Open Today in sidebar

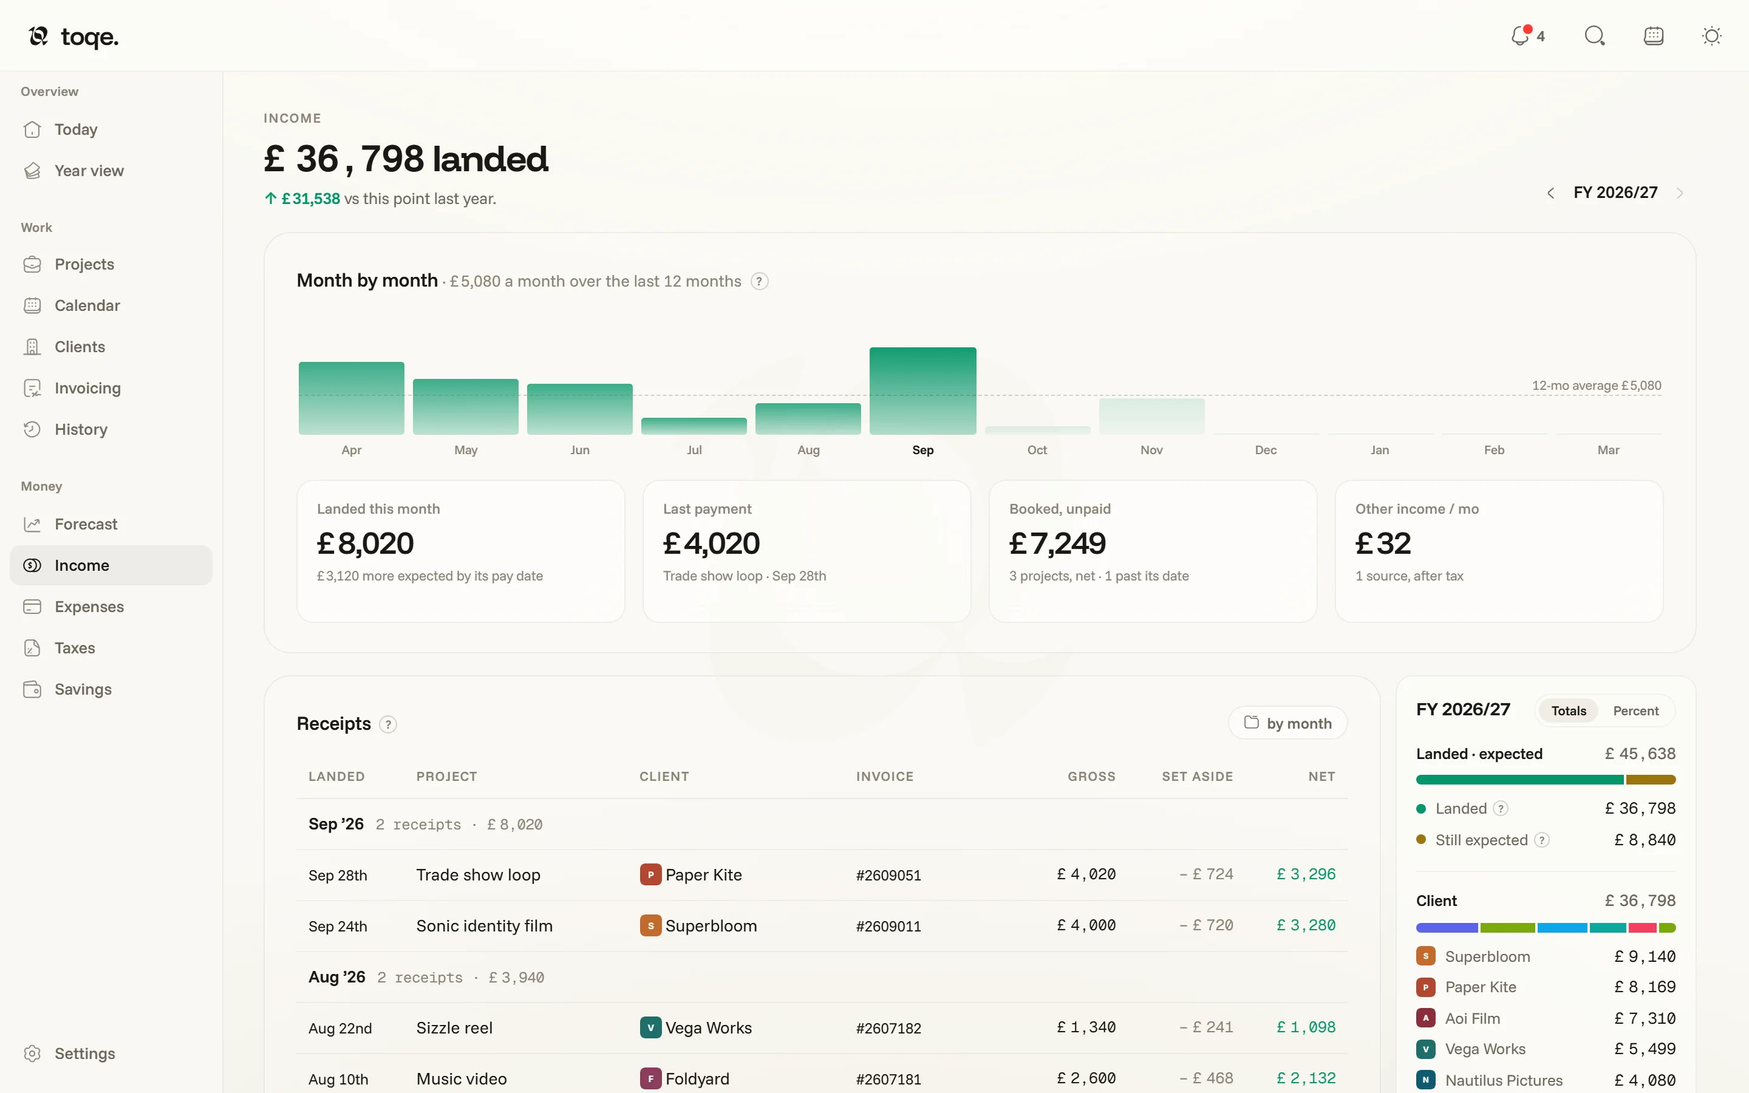click(111, 129)
